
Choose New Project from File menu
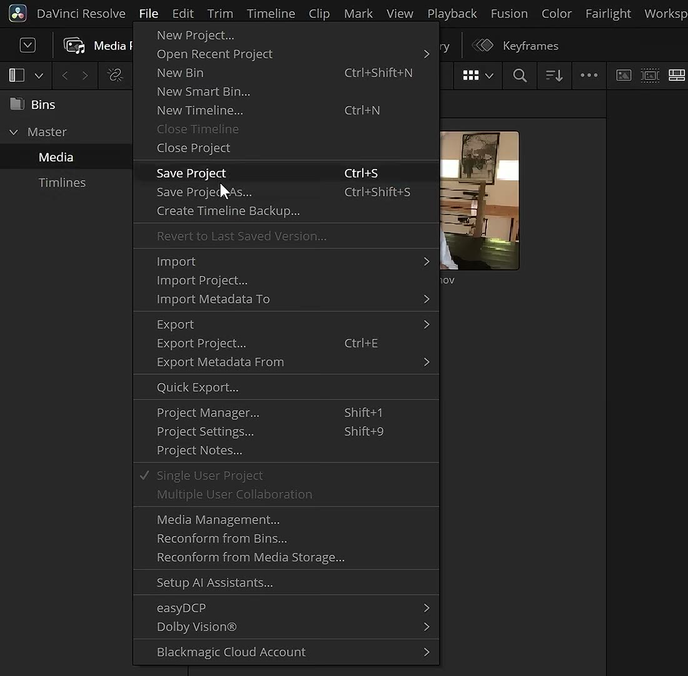(286, 35)
